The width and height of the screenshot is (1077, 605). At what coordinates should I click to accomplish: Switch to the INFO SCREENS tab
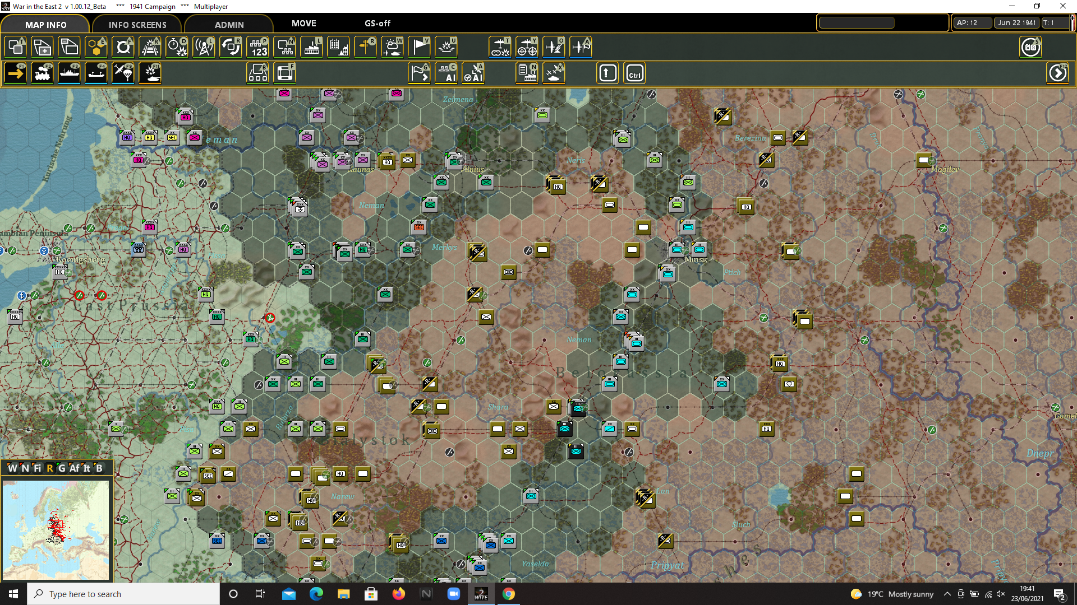(136, 25)
